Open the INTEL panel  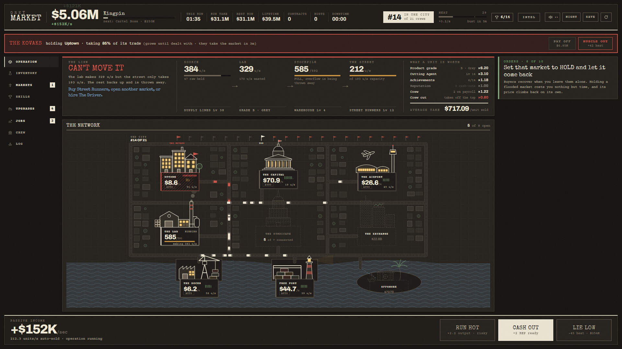point(529,17)
